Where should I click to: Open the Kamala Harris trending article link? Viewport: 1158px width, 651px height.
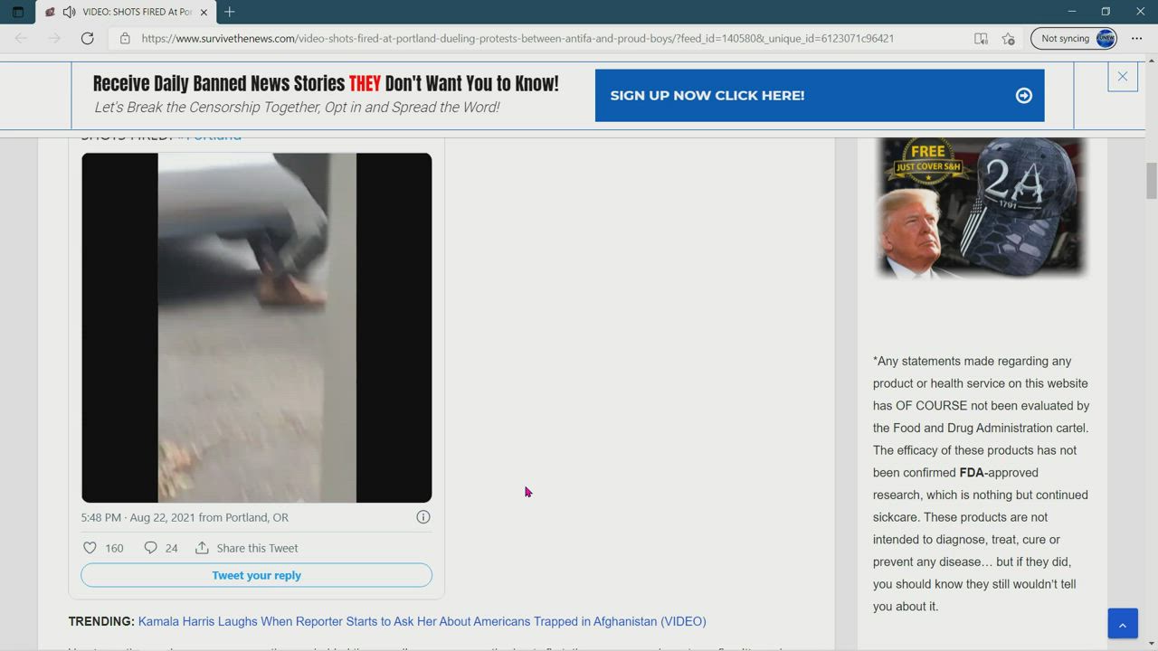(422, 621)
